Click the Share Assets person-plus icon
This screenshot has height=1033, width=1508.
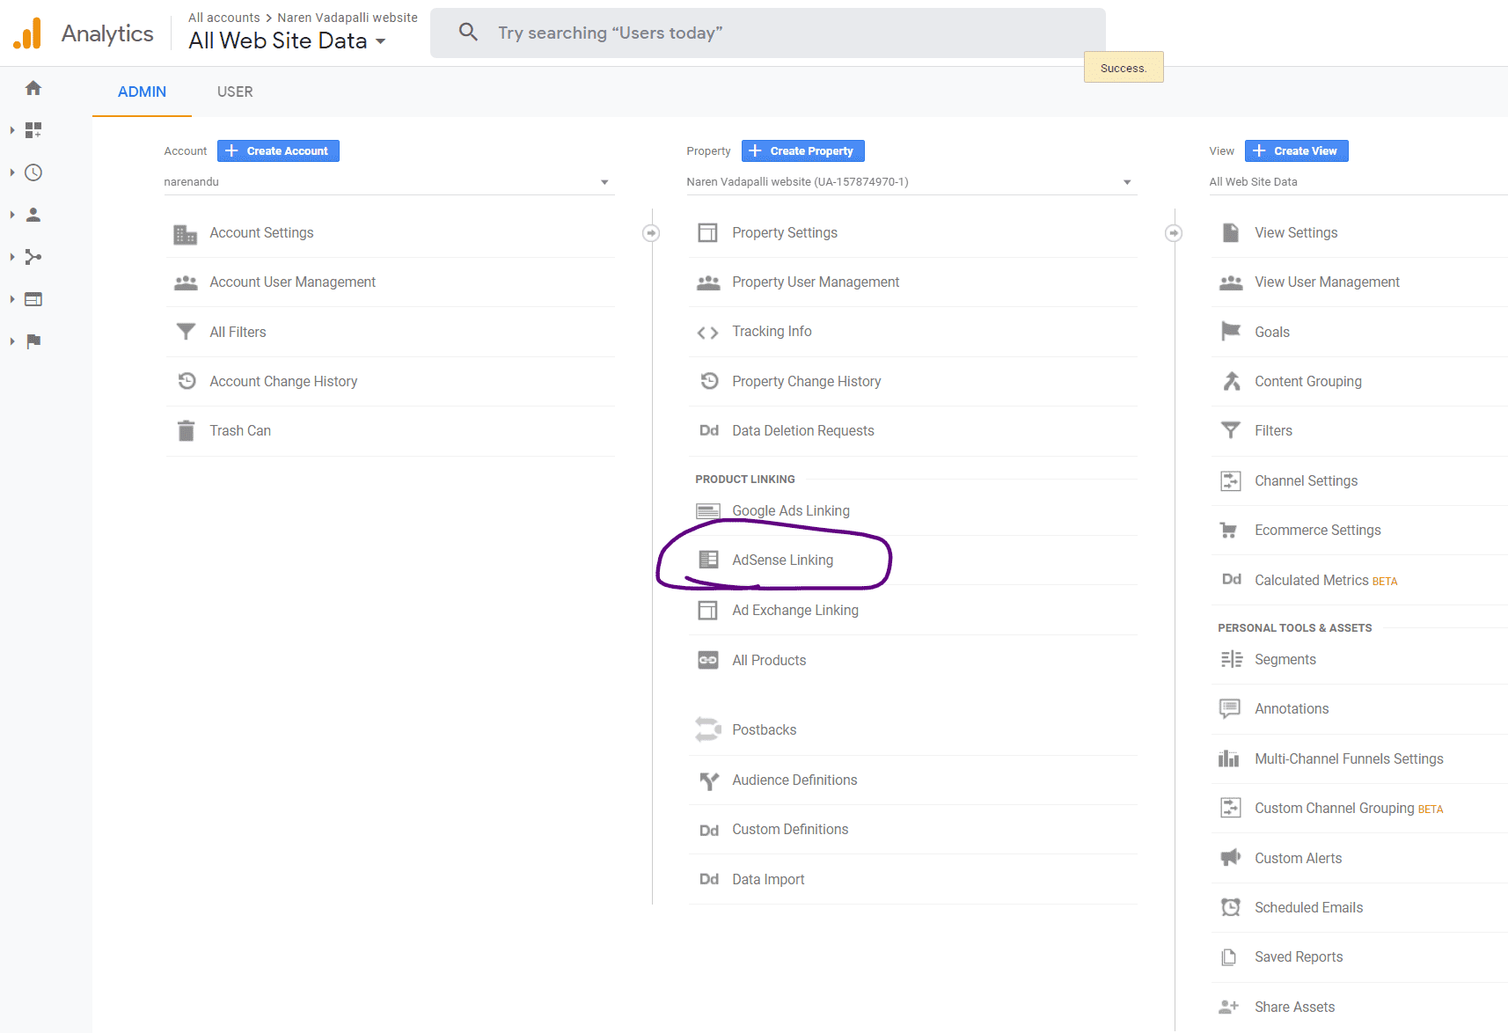tap(1229, 1007)
